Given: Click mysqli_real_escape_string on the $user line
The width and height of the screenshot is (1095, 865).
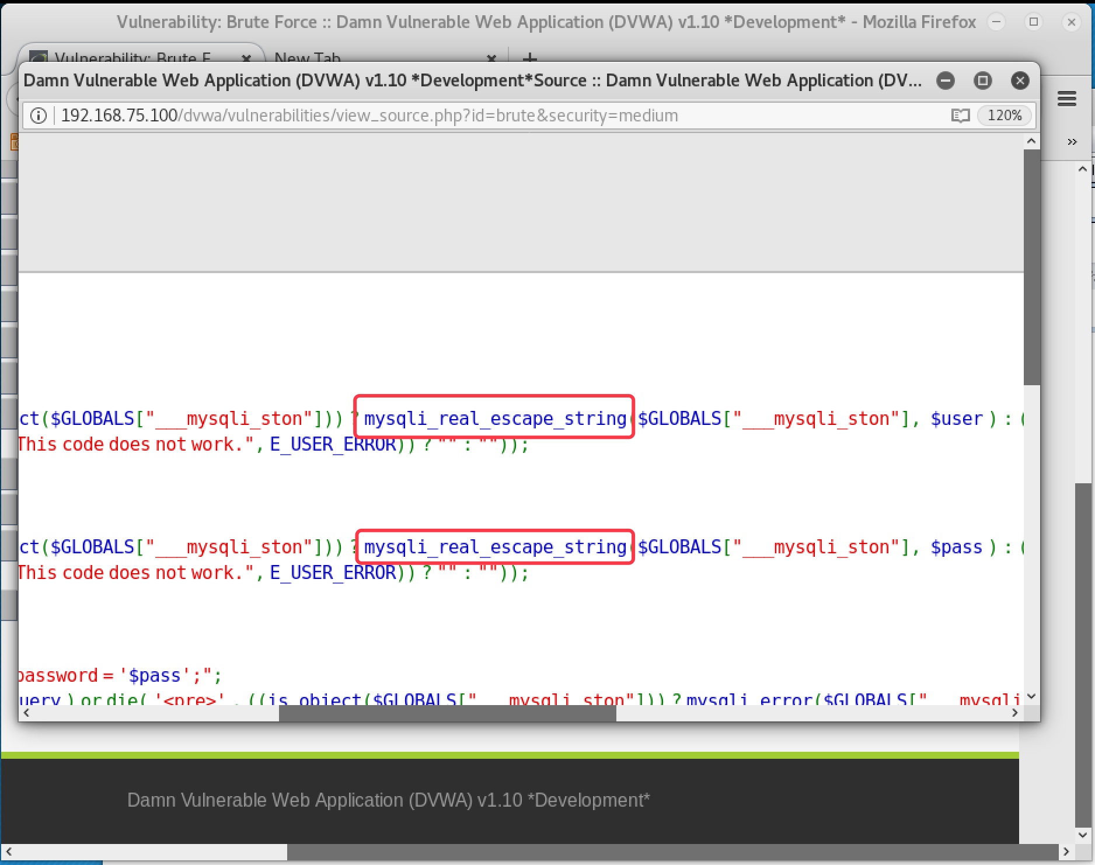Looking at the screenshot, I should tap(495, 418).
